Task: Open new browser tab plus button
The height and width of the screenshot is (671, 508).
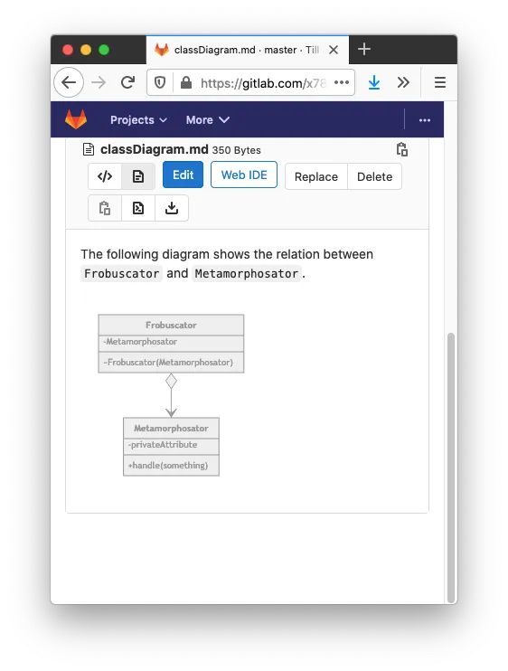Action: pyautogui.click(x=364, y=49)
